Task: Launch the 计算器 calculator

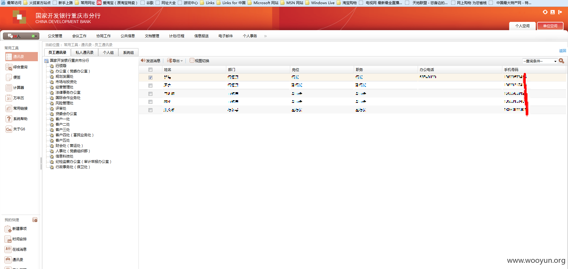Action: click(15, 88)
